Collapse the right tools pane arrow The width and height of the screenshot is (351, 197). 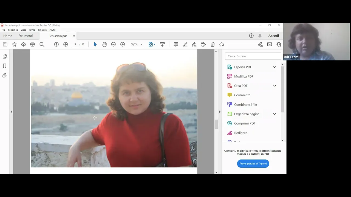point(220,112)
